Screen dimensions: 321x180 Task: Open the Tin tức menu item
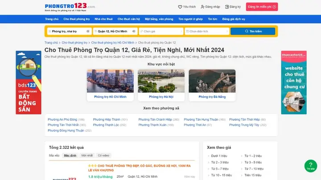tap(213, 19)
